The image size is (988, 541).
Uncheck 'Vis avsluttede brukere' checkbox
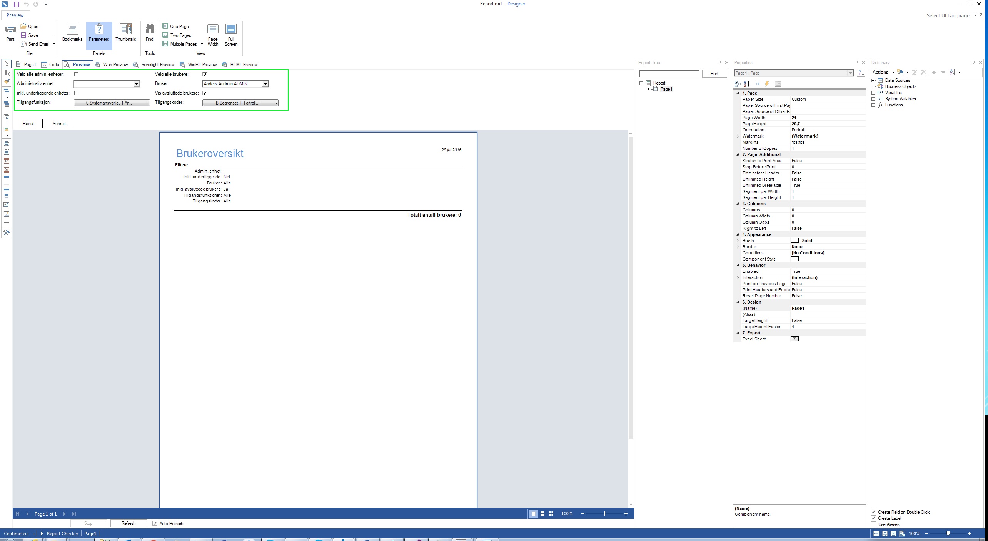coord(205,93)
